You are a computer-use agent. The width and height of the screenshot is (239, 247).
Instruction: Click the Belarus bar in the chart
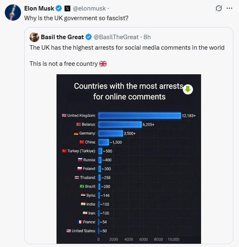(x=119, y=124)
